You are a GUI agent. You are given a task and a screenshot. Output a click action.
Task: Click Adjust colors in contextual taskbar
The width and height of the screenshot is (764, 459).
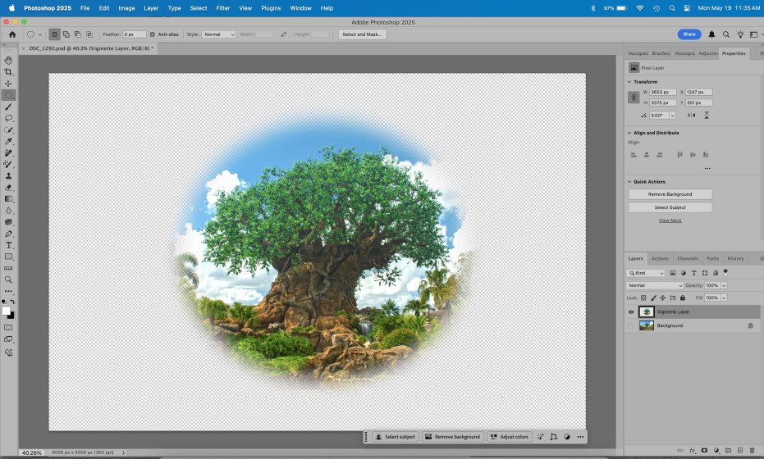pos(510,437)
